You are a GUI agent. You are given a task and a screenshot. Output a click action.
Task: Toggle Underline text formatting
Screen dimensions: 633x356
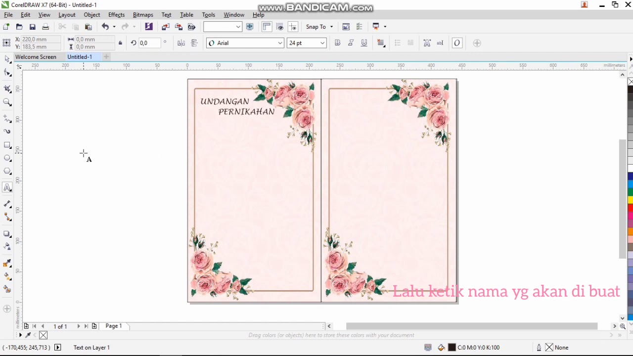(x=364, y=43)
